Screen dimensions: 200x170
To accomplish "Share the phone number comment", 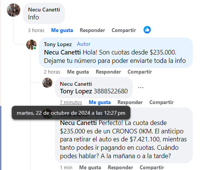I will 161,102.
